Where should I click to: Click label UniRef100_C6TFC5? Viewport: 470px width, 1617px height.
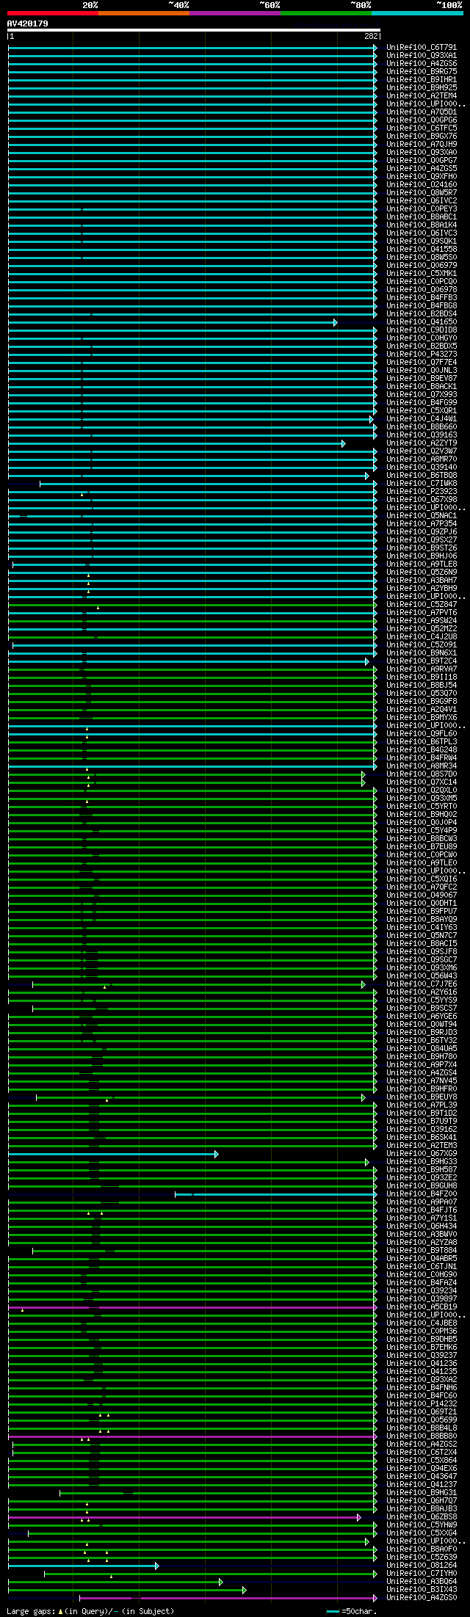422,128
